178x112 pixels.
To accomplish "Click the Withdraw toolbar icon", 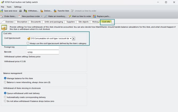I will point(26,11).
